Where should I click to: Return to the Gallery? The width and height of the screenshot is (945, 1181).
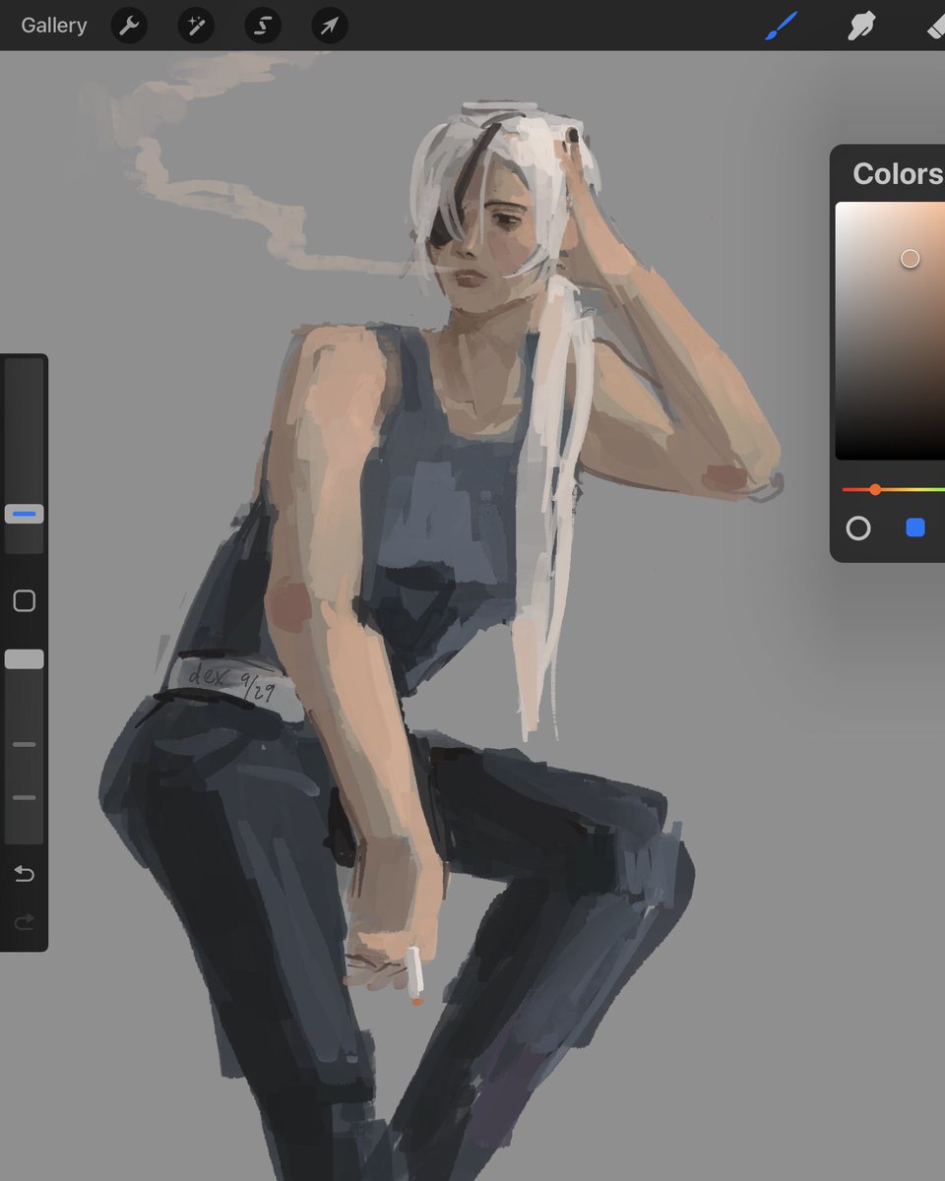tap(53, 26)
